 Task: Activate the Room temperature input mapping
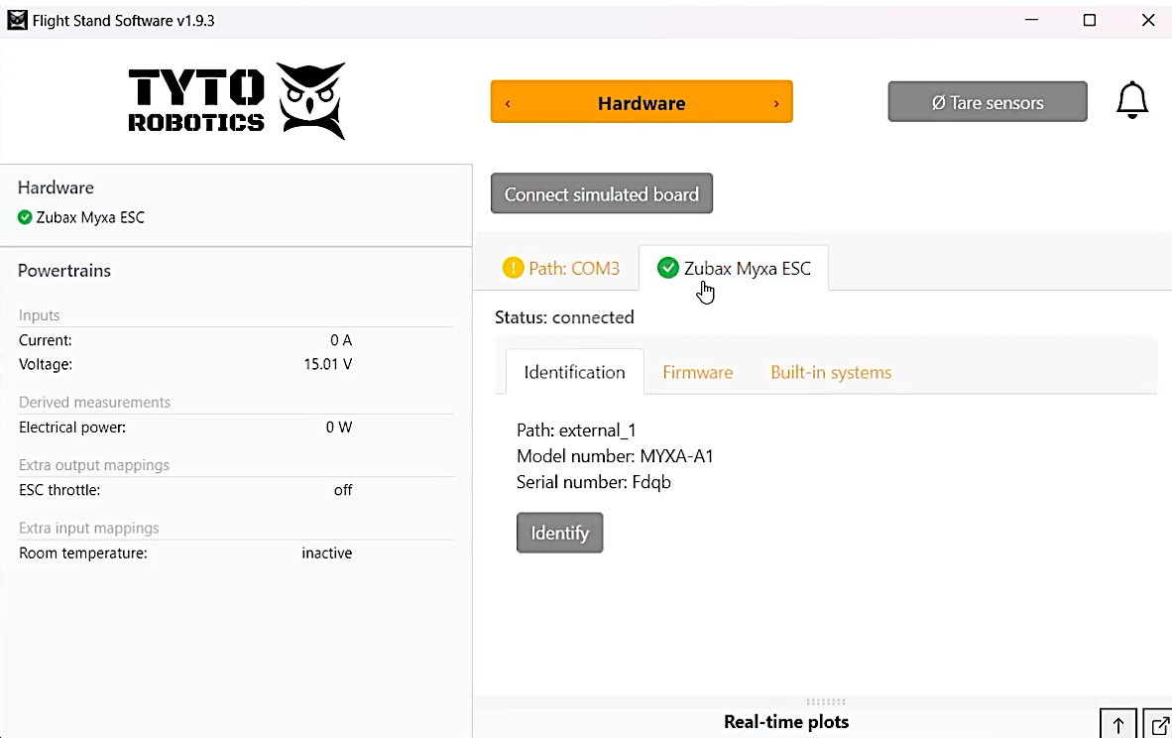click(x=326, y=553)
